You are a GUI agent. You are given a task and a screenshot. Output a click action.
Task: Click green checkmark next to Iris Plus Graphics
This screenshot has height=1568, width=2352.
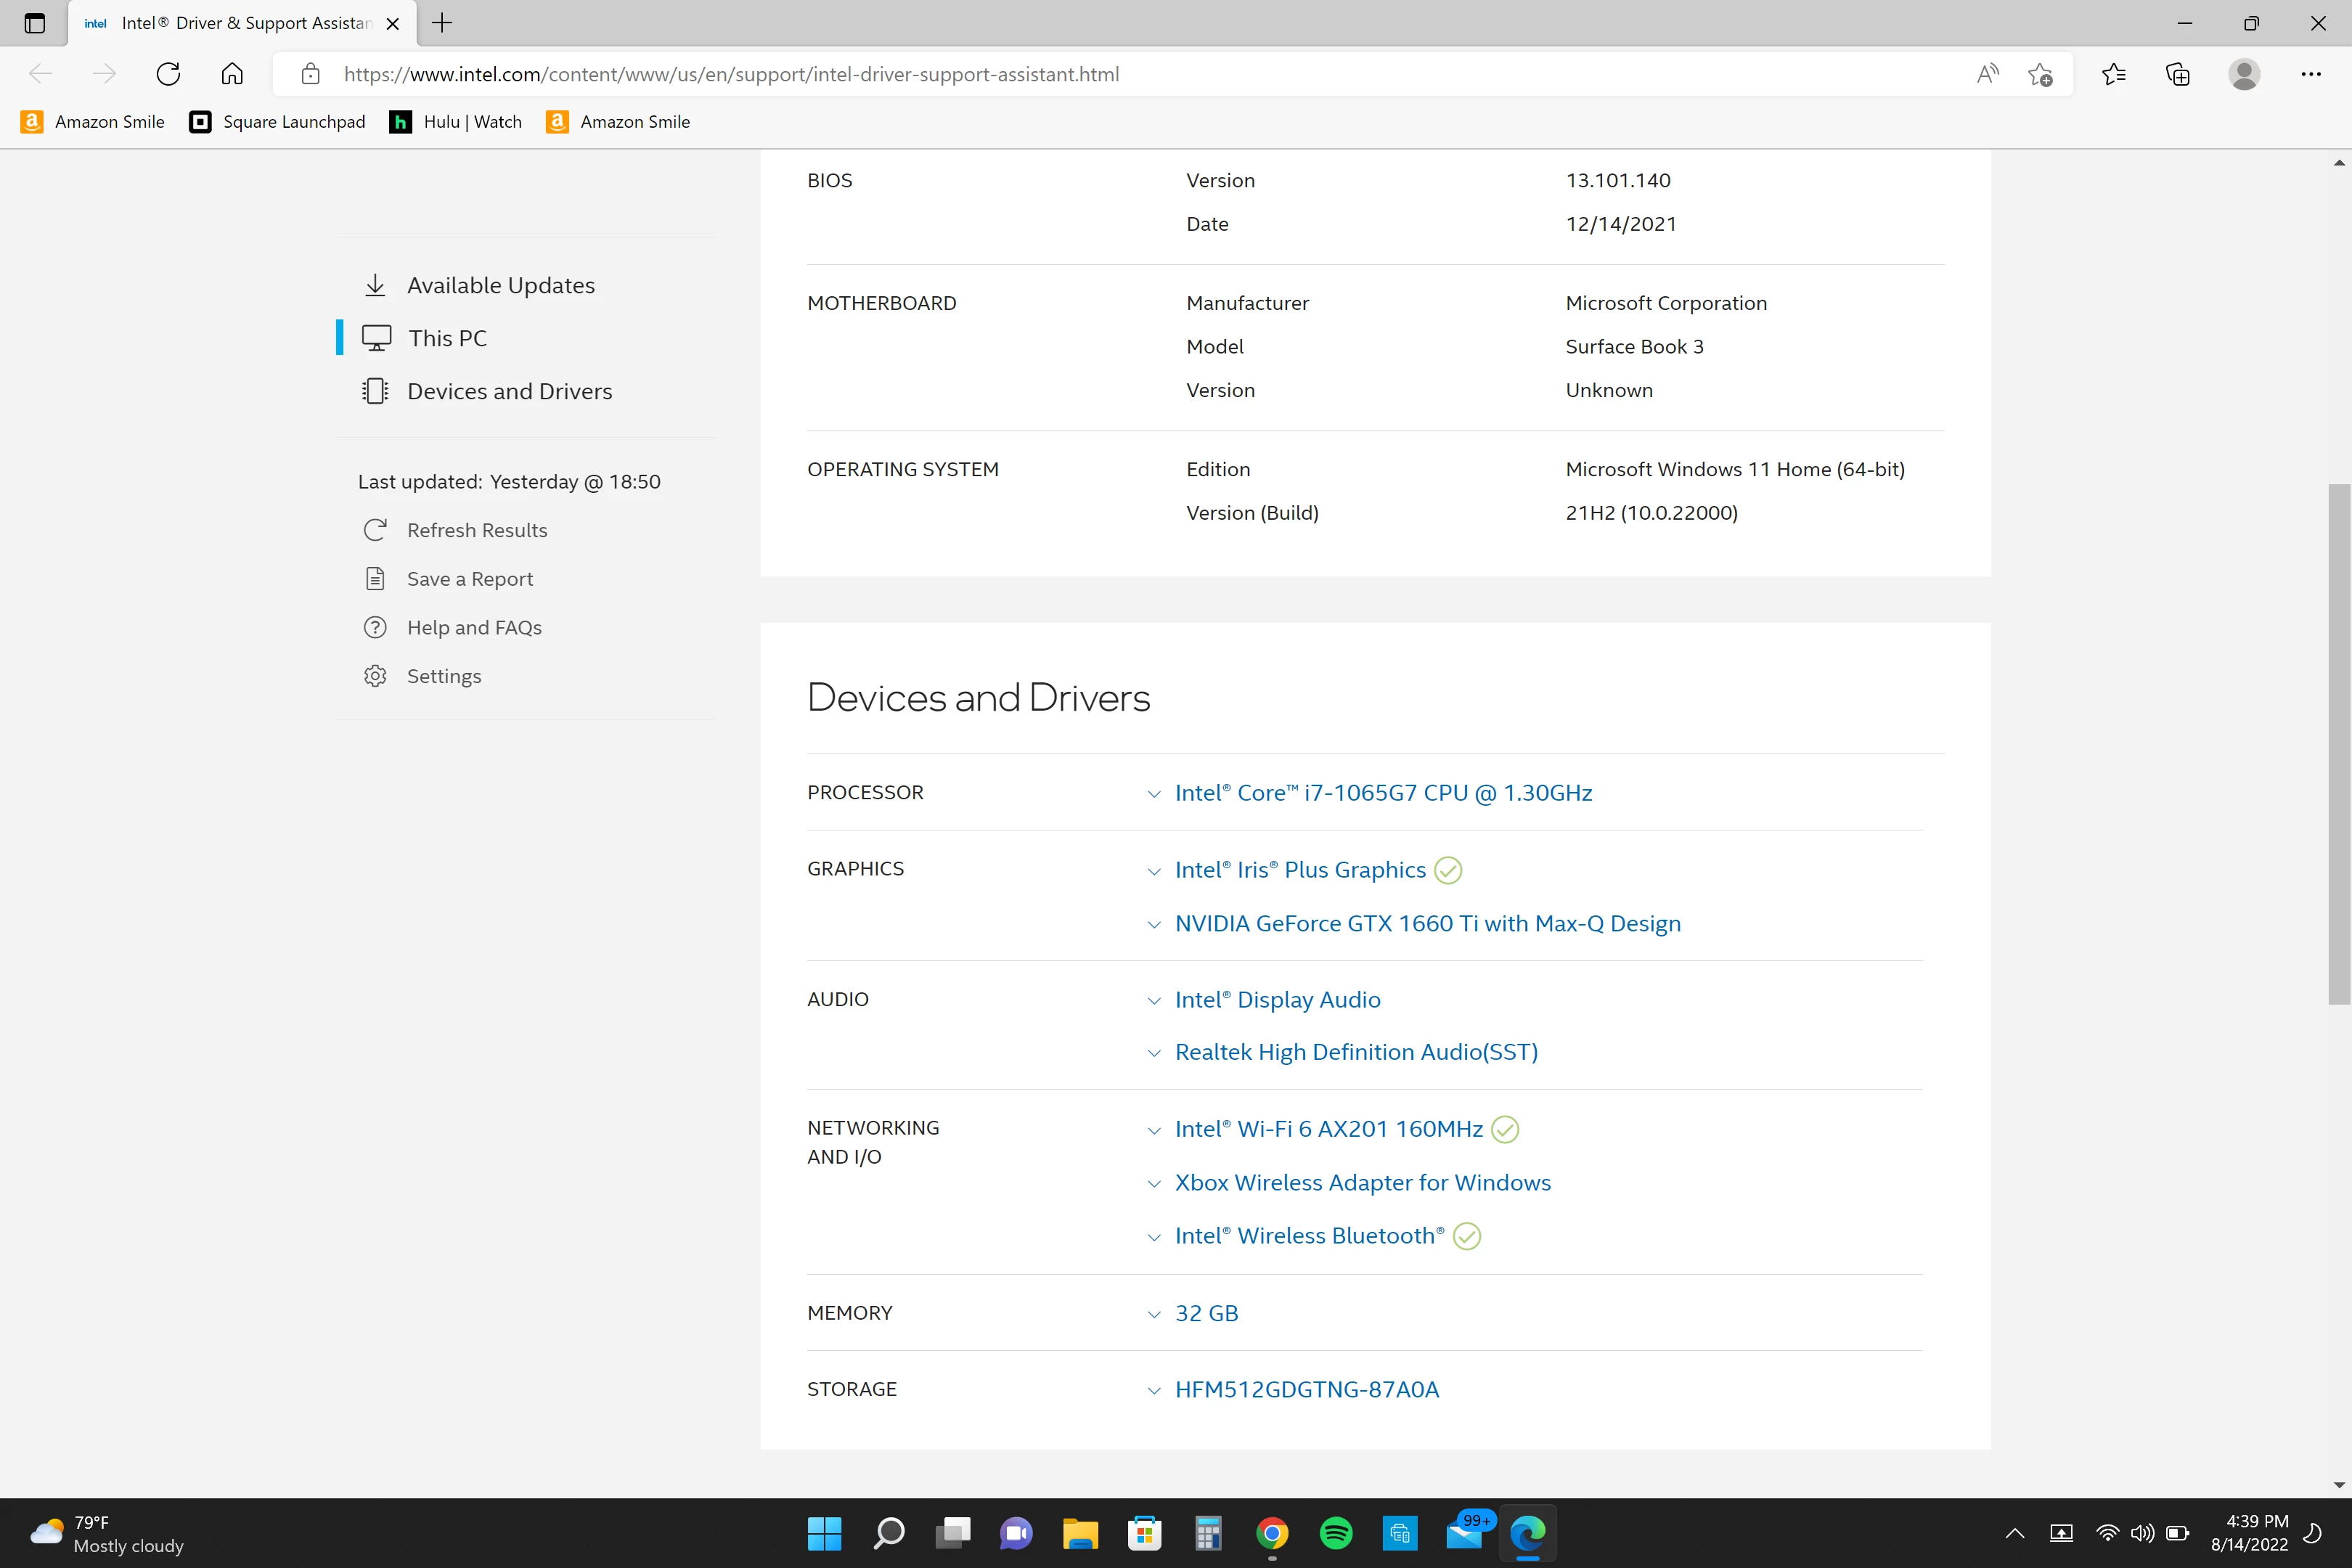click(1448, 870)
